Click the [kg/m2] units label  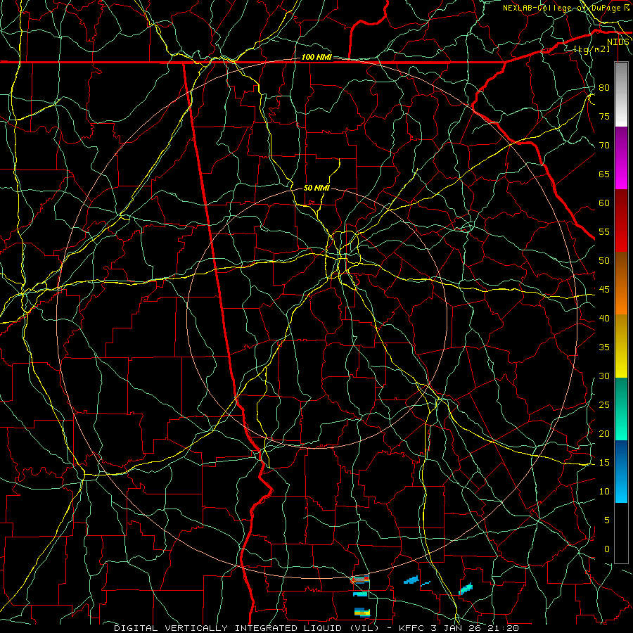click(x=592, y=49)
